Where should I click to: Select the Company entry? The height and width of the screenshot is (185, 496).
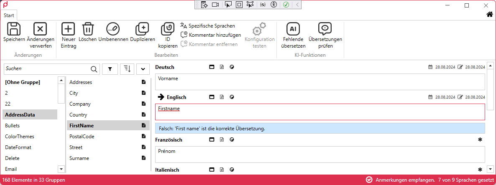(108, 104)
